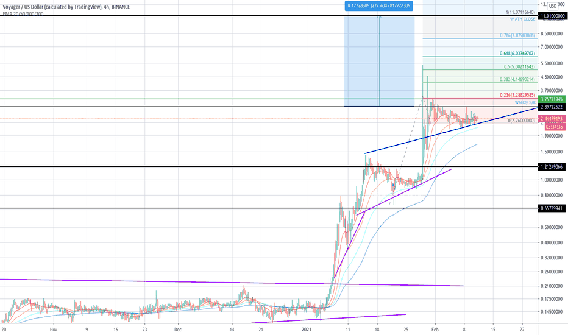The height and width of the screenshot is (335, 568).
Task: Select the 2.89722522 price label
Action: [x=552, y=107]
